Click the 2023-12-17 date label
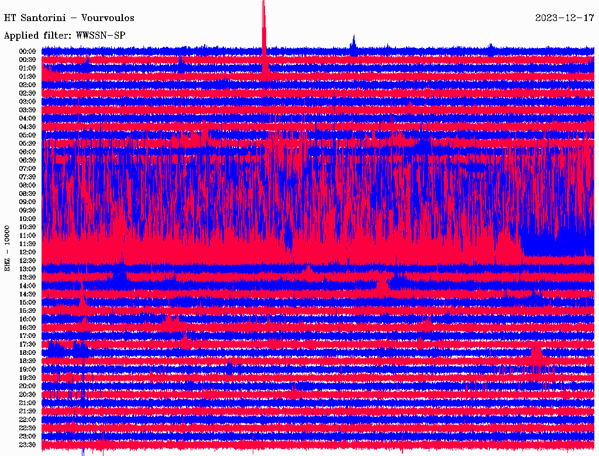This screenshot has width=599, height=456. coord(564,18)
